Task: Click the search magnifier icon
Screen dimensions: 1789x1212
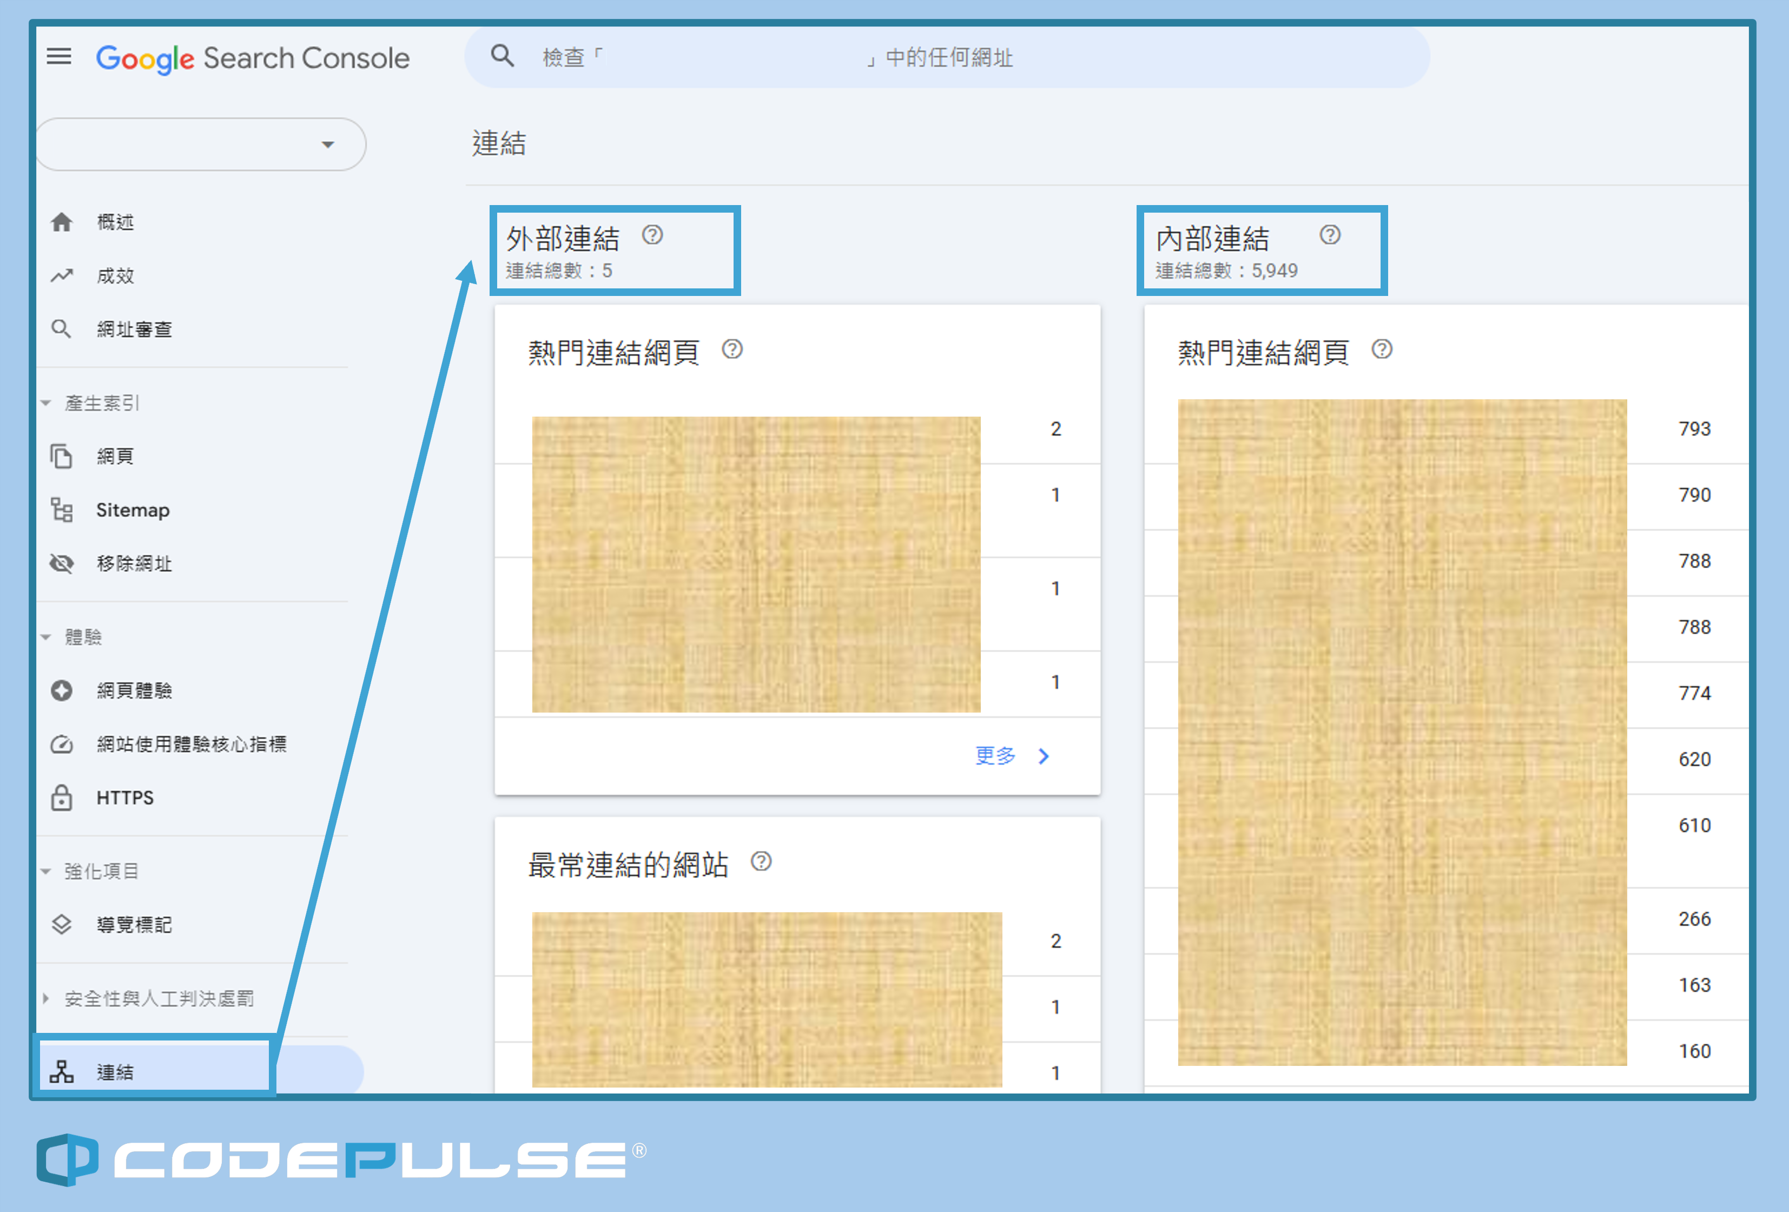Action: (x=502, y=56)
